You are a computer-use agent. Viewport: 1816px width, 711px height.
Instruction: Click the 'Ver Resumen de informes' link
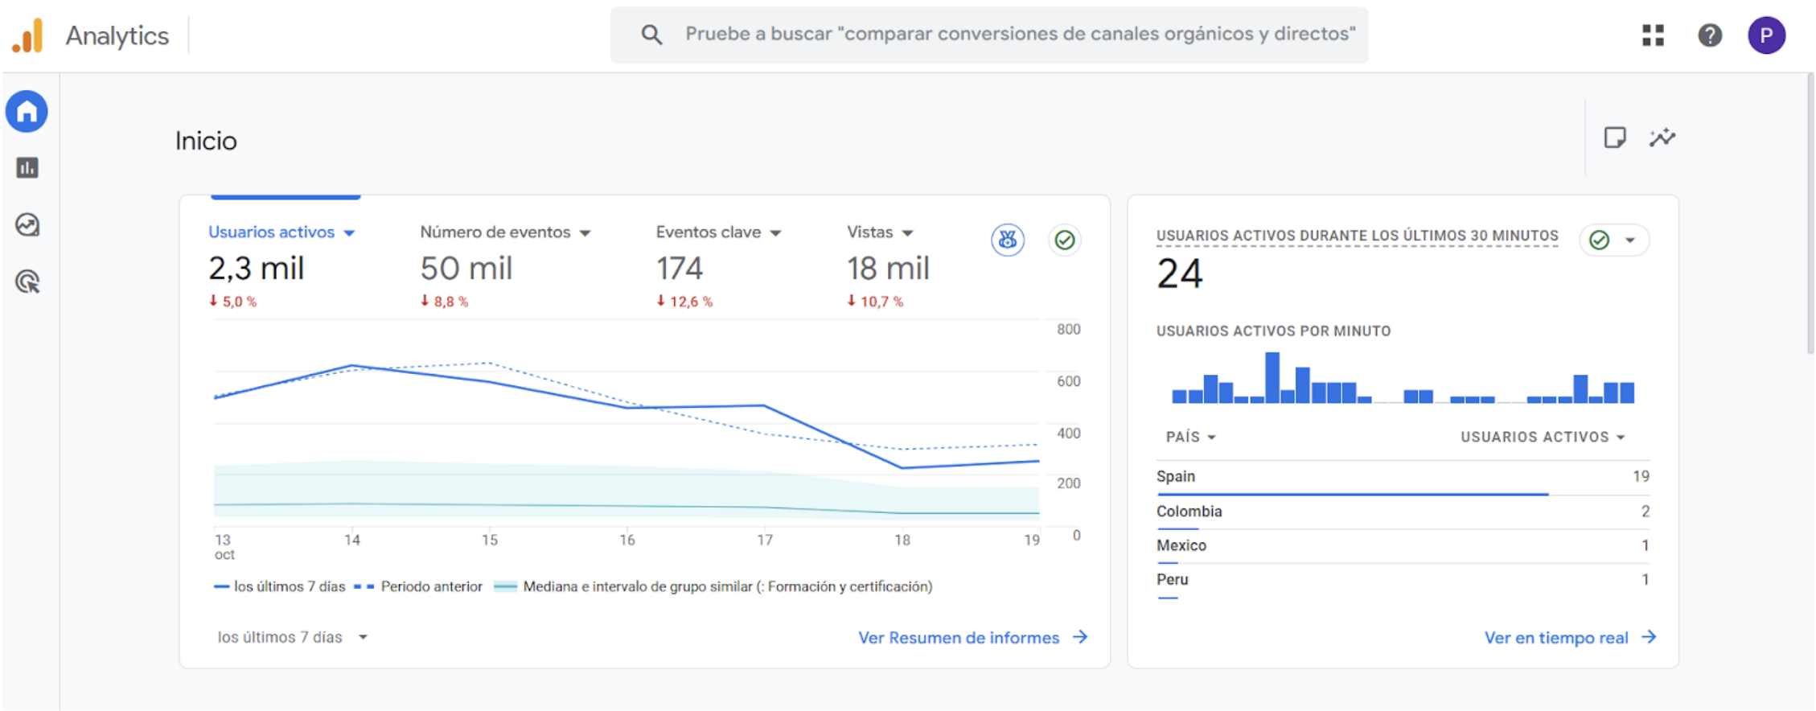[972, 637]
